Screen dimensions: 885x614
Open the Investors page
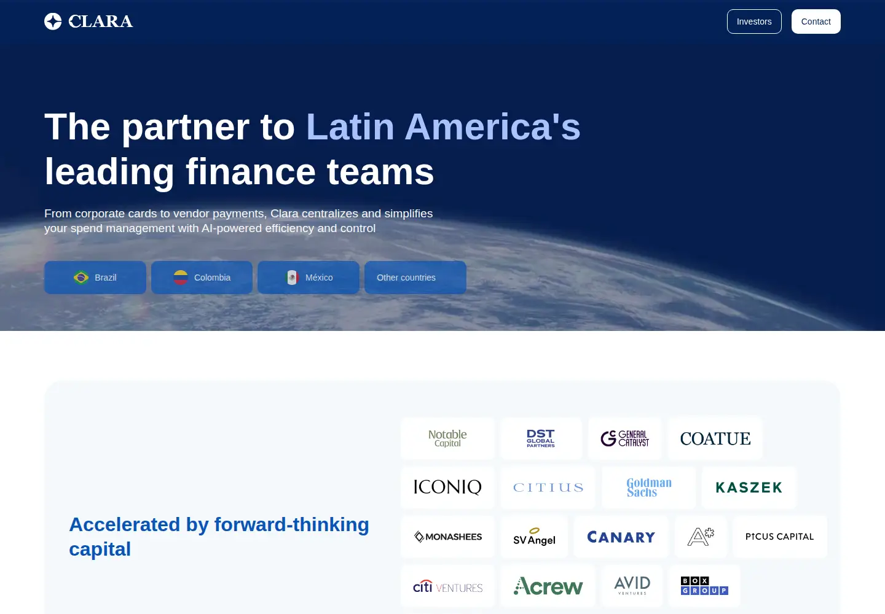coord(754,21)
